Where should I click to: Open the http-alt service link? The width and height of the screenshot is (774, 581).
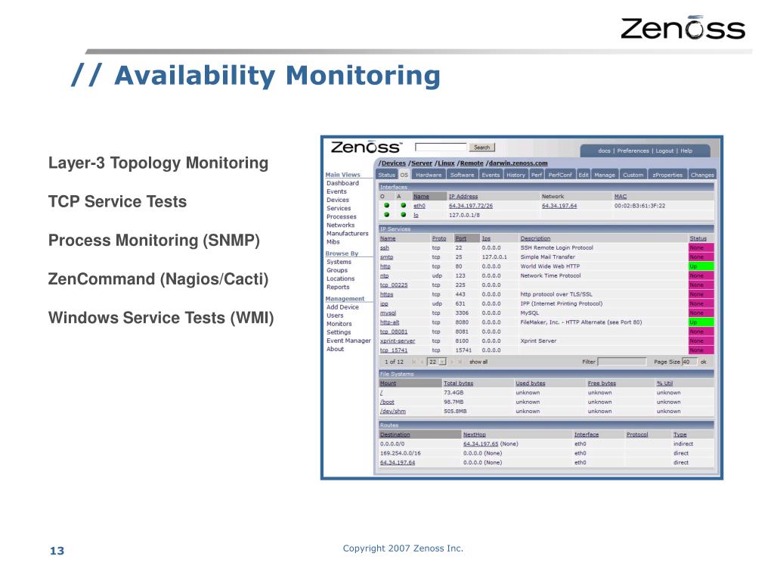(x=389, y=322)
